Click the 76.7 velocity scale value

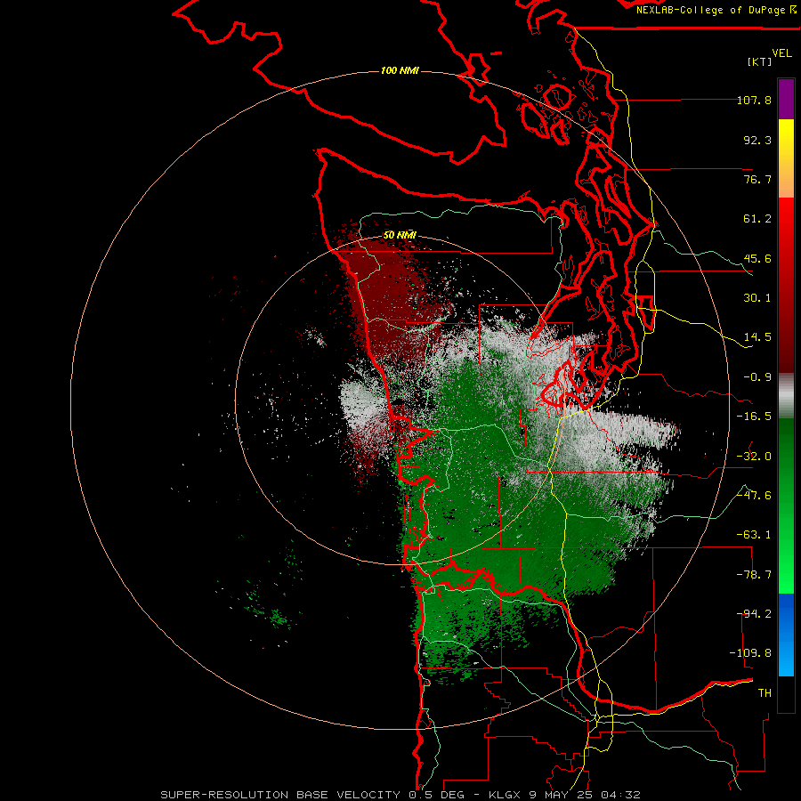757,179
